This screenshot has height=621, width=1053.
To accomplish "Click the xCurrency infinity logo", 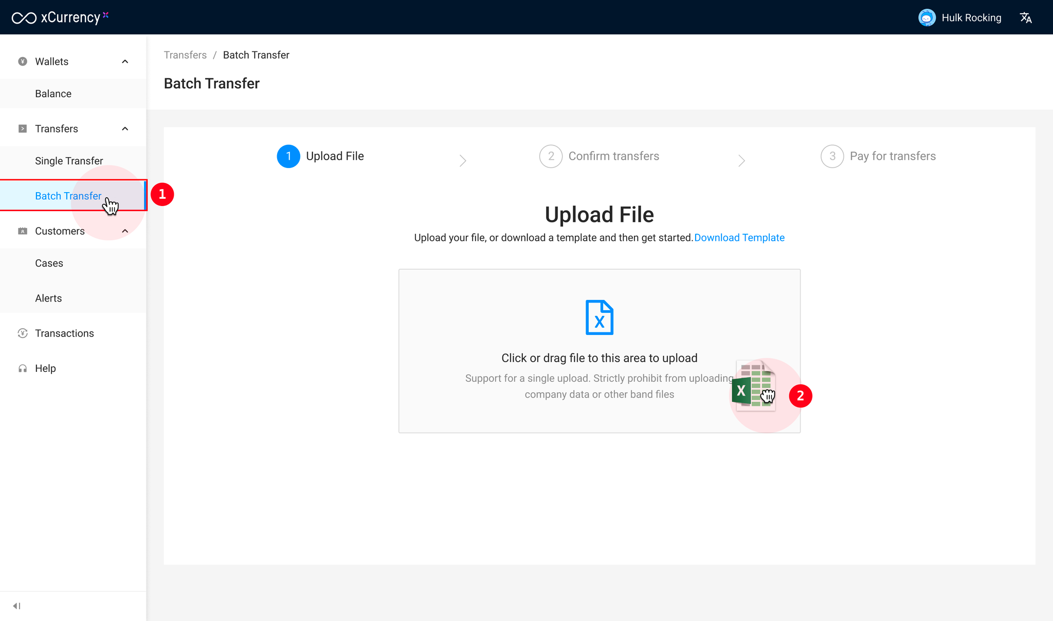I will (24, 18).
